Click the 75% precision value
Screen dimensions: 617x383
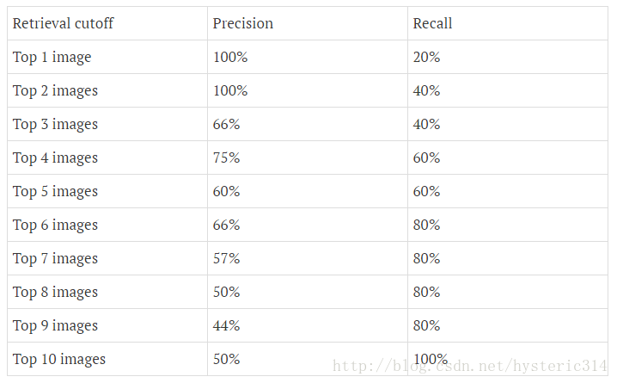point(226,158)
